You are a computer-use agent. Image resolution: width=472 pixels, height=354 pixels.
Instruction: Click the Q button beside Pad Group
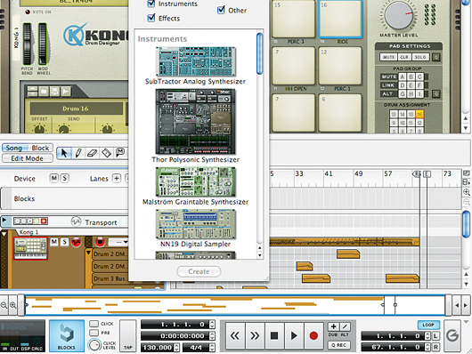tap(435, 94)
